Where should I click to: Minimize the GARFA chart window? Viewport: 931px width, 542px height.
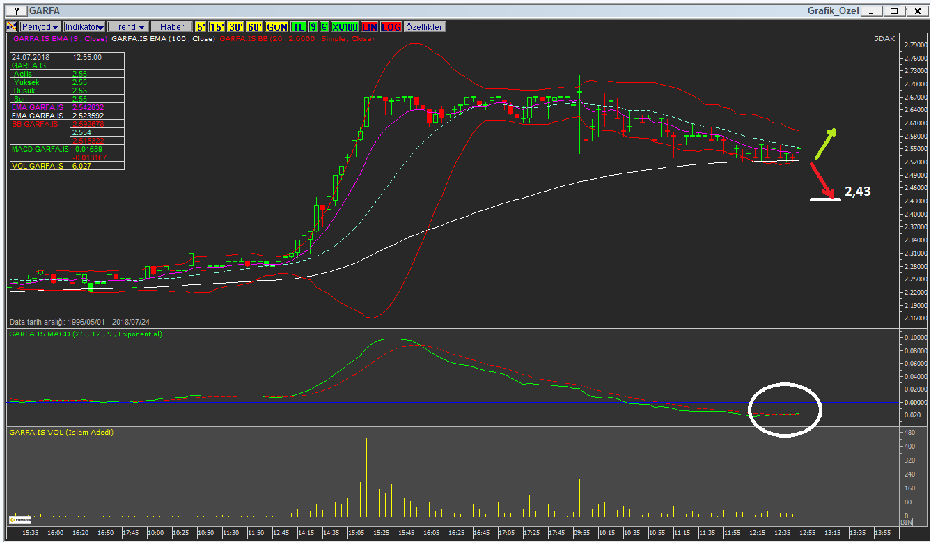[x=872, y=10]
